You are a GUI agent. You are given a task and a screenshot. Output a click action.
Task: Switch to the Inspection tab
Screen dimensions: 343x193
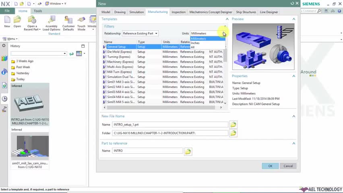point(178,12)
